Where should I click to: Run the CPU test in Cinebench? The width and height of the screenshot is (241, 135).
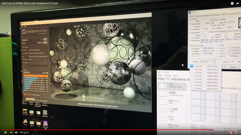(45, 42)
